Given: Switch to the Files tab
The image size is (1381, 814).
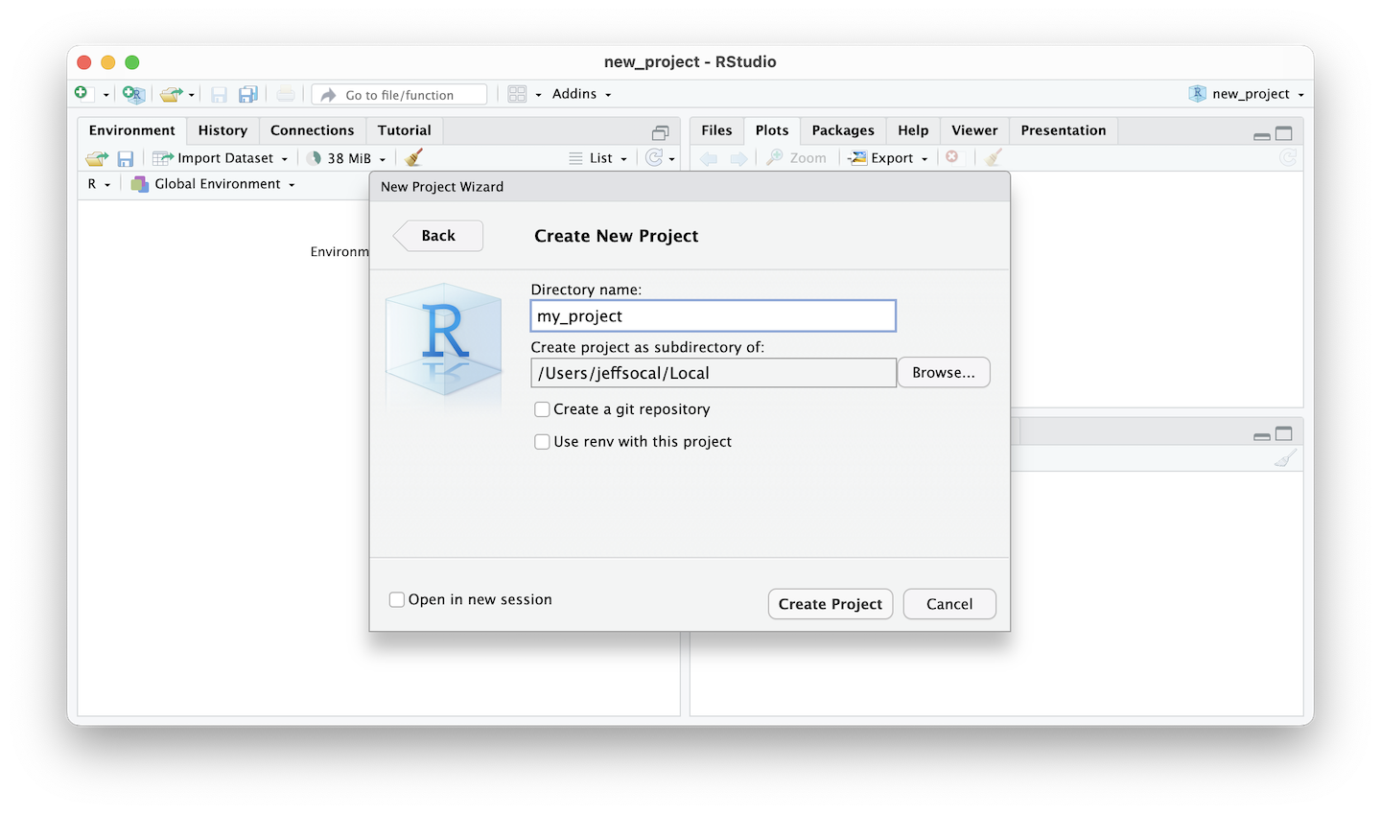Looking at the screenshot, I should 716,130.
